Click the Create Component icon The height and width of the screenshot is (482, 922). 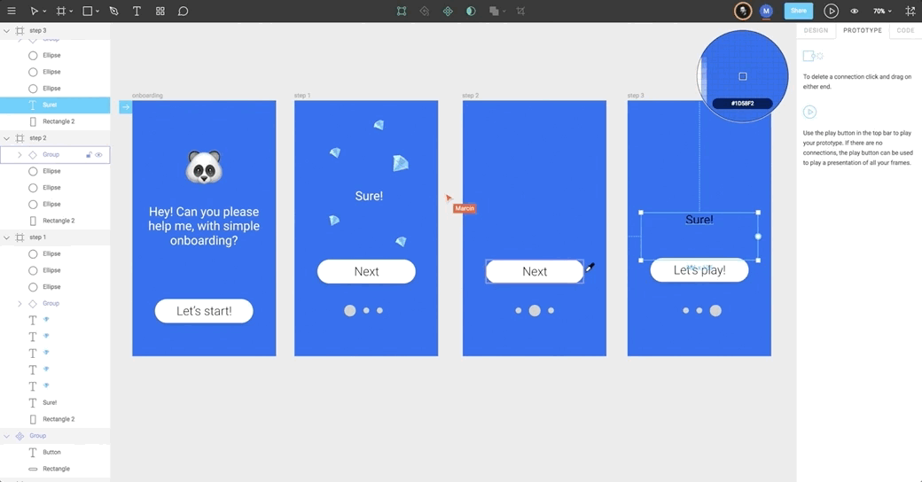click(x=448, y=12)
